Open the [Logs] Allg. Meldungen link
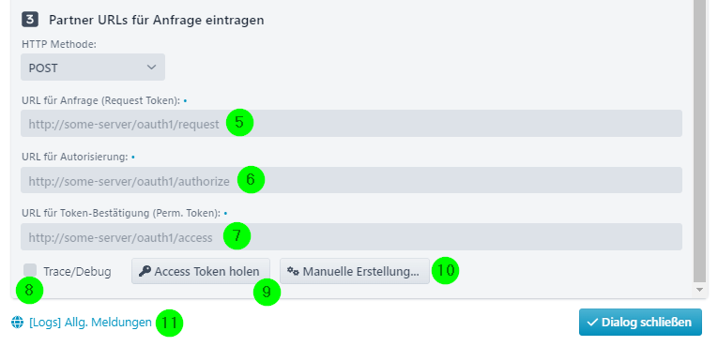The width and height of the screenshot is (718, 346). [x=90, y=323]
